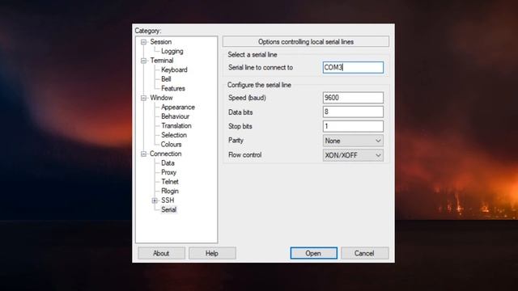The height and width of the screenshot is (291, 518).
Task: Click the 'Serial line to connect to' label
Action: click(261, 67)
